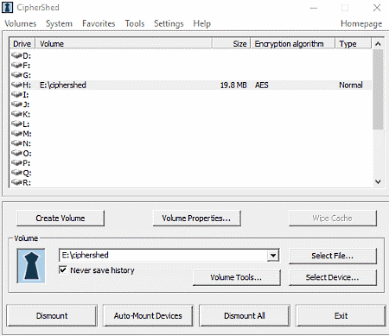
Task: Select drive P: icon in the list
Action: tap(16, 163)
